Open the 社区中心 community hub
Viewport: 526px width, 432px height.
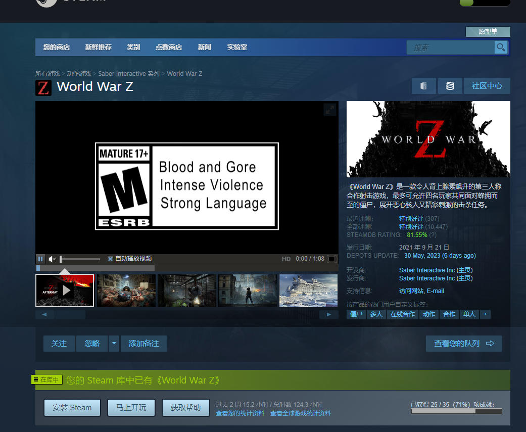487,86
